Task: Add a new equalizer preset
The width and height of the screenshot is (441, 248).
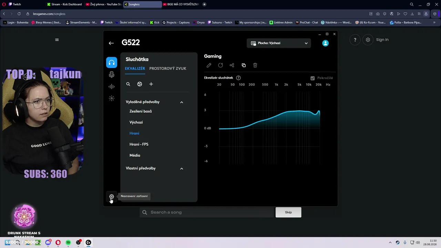Action: click(x=151, y=84)
